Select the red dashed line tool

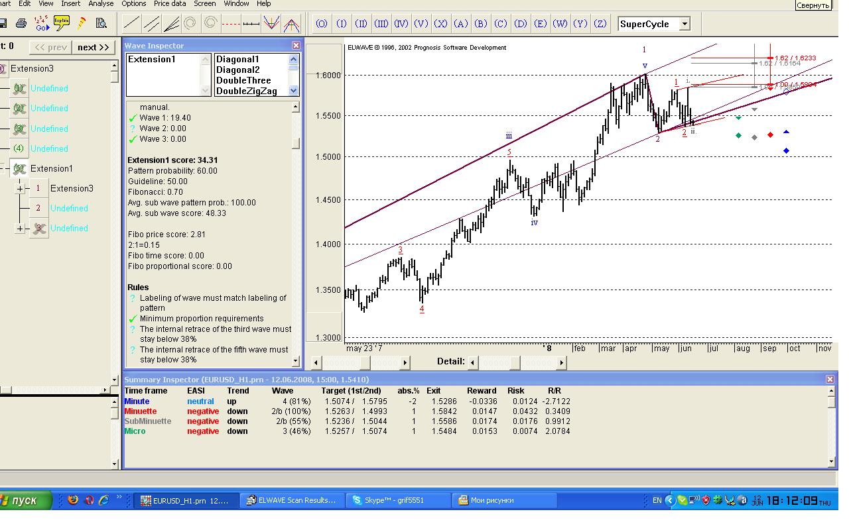coord(231,24)
